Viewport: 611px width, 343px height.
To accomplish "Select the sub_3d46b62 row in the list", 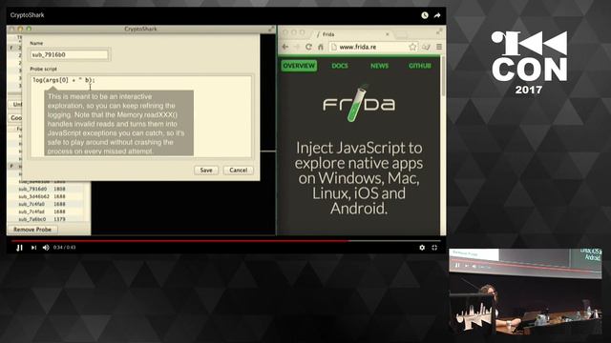I will 45,196.
